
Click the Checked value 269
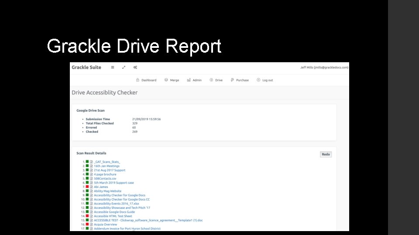[135, 131]
